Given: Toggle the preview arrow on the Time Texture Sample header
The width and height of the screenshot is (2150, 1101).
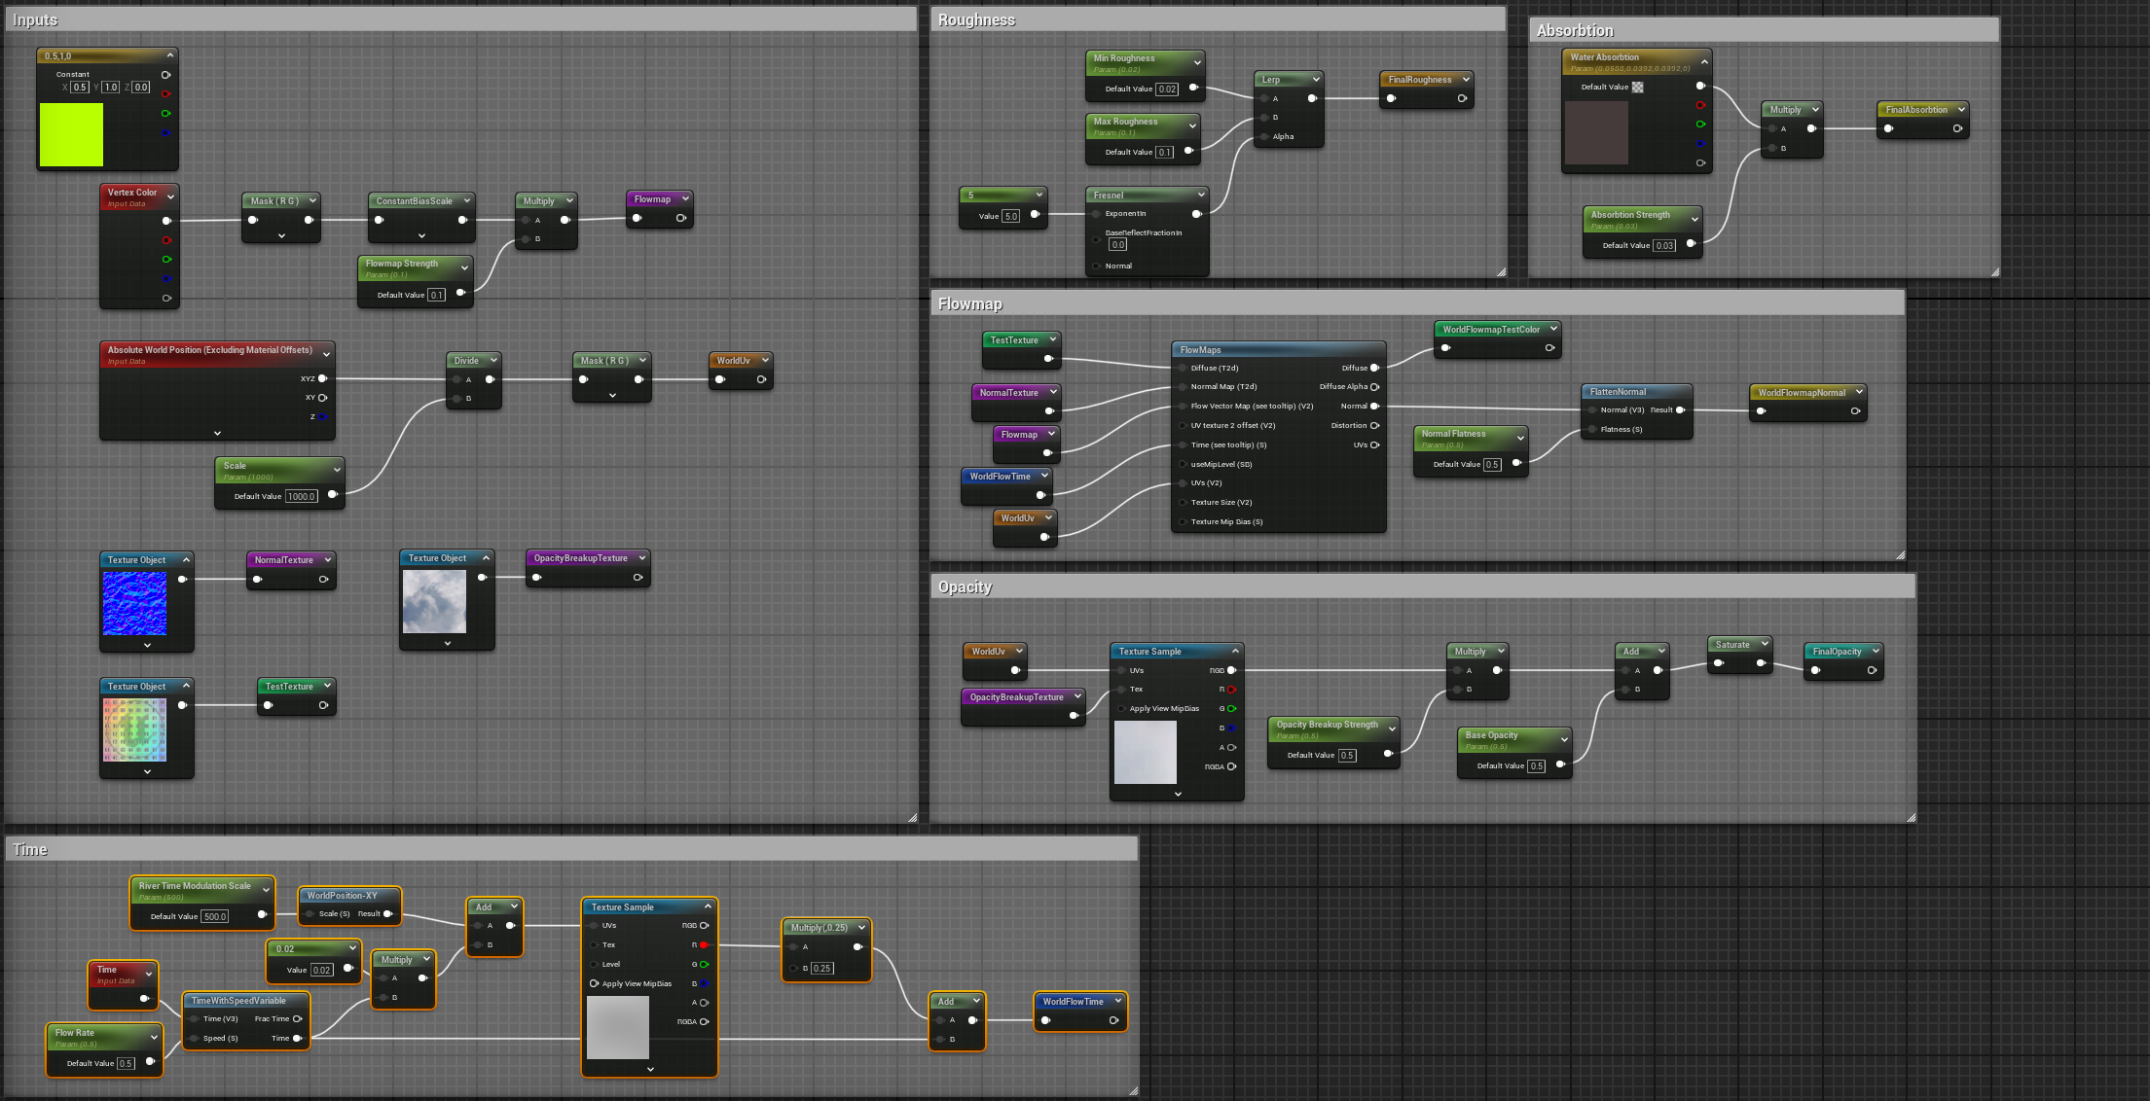Looking at the screenshot, I should pos(708,906).
